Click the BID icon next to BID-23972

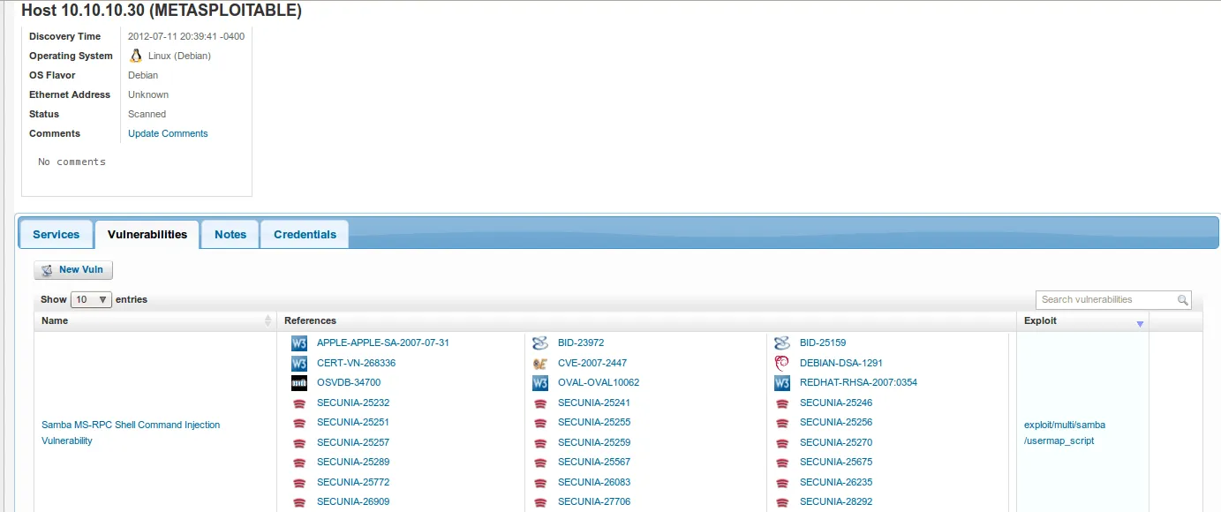[540, 343]
